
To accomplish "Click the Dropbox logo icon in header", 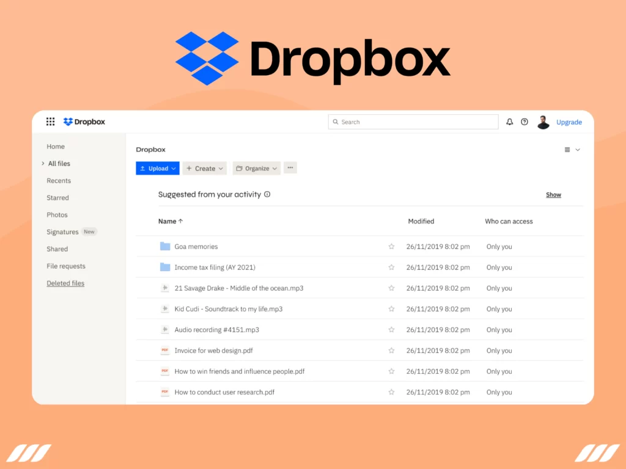I will [68, 122].
